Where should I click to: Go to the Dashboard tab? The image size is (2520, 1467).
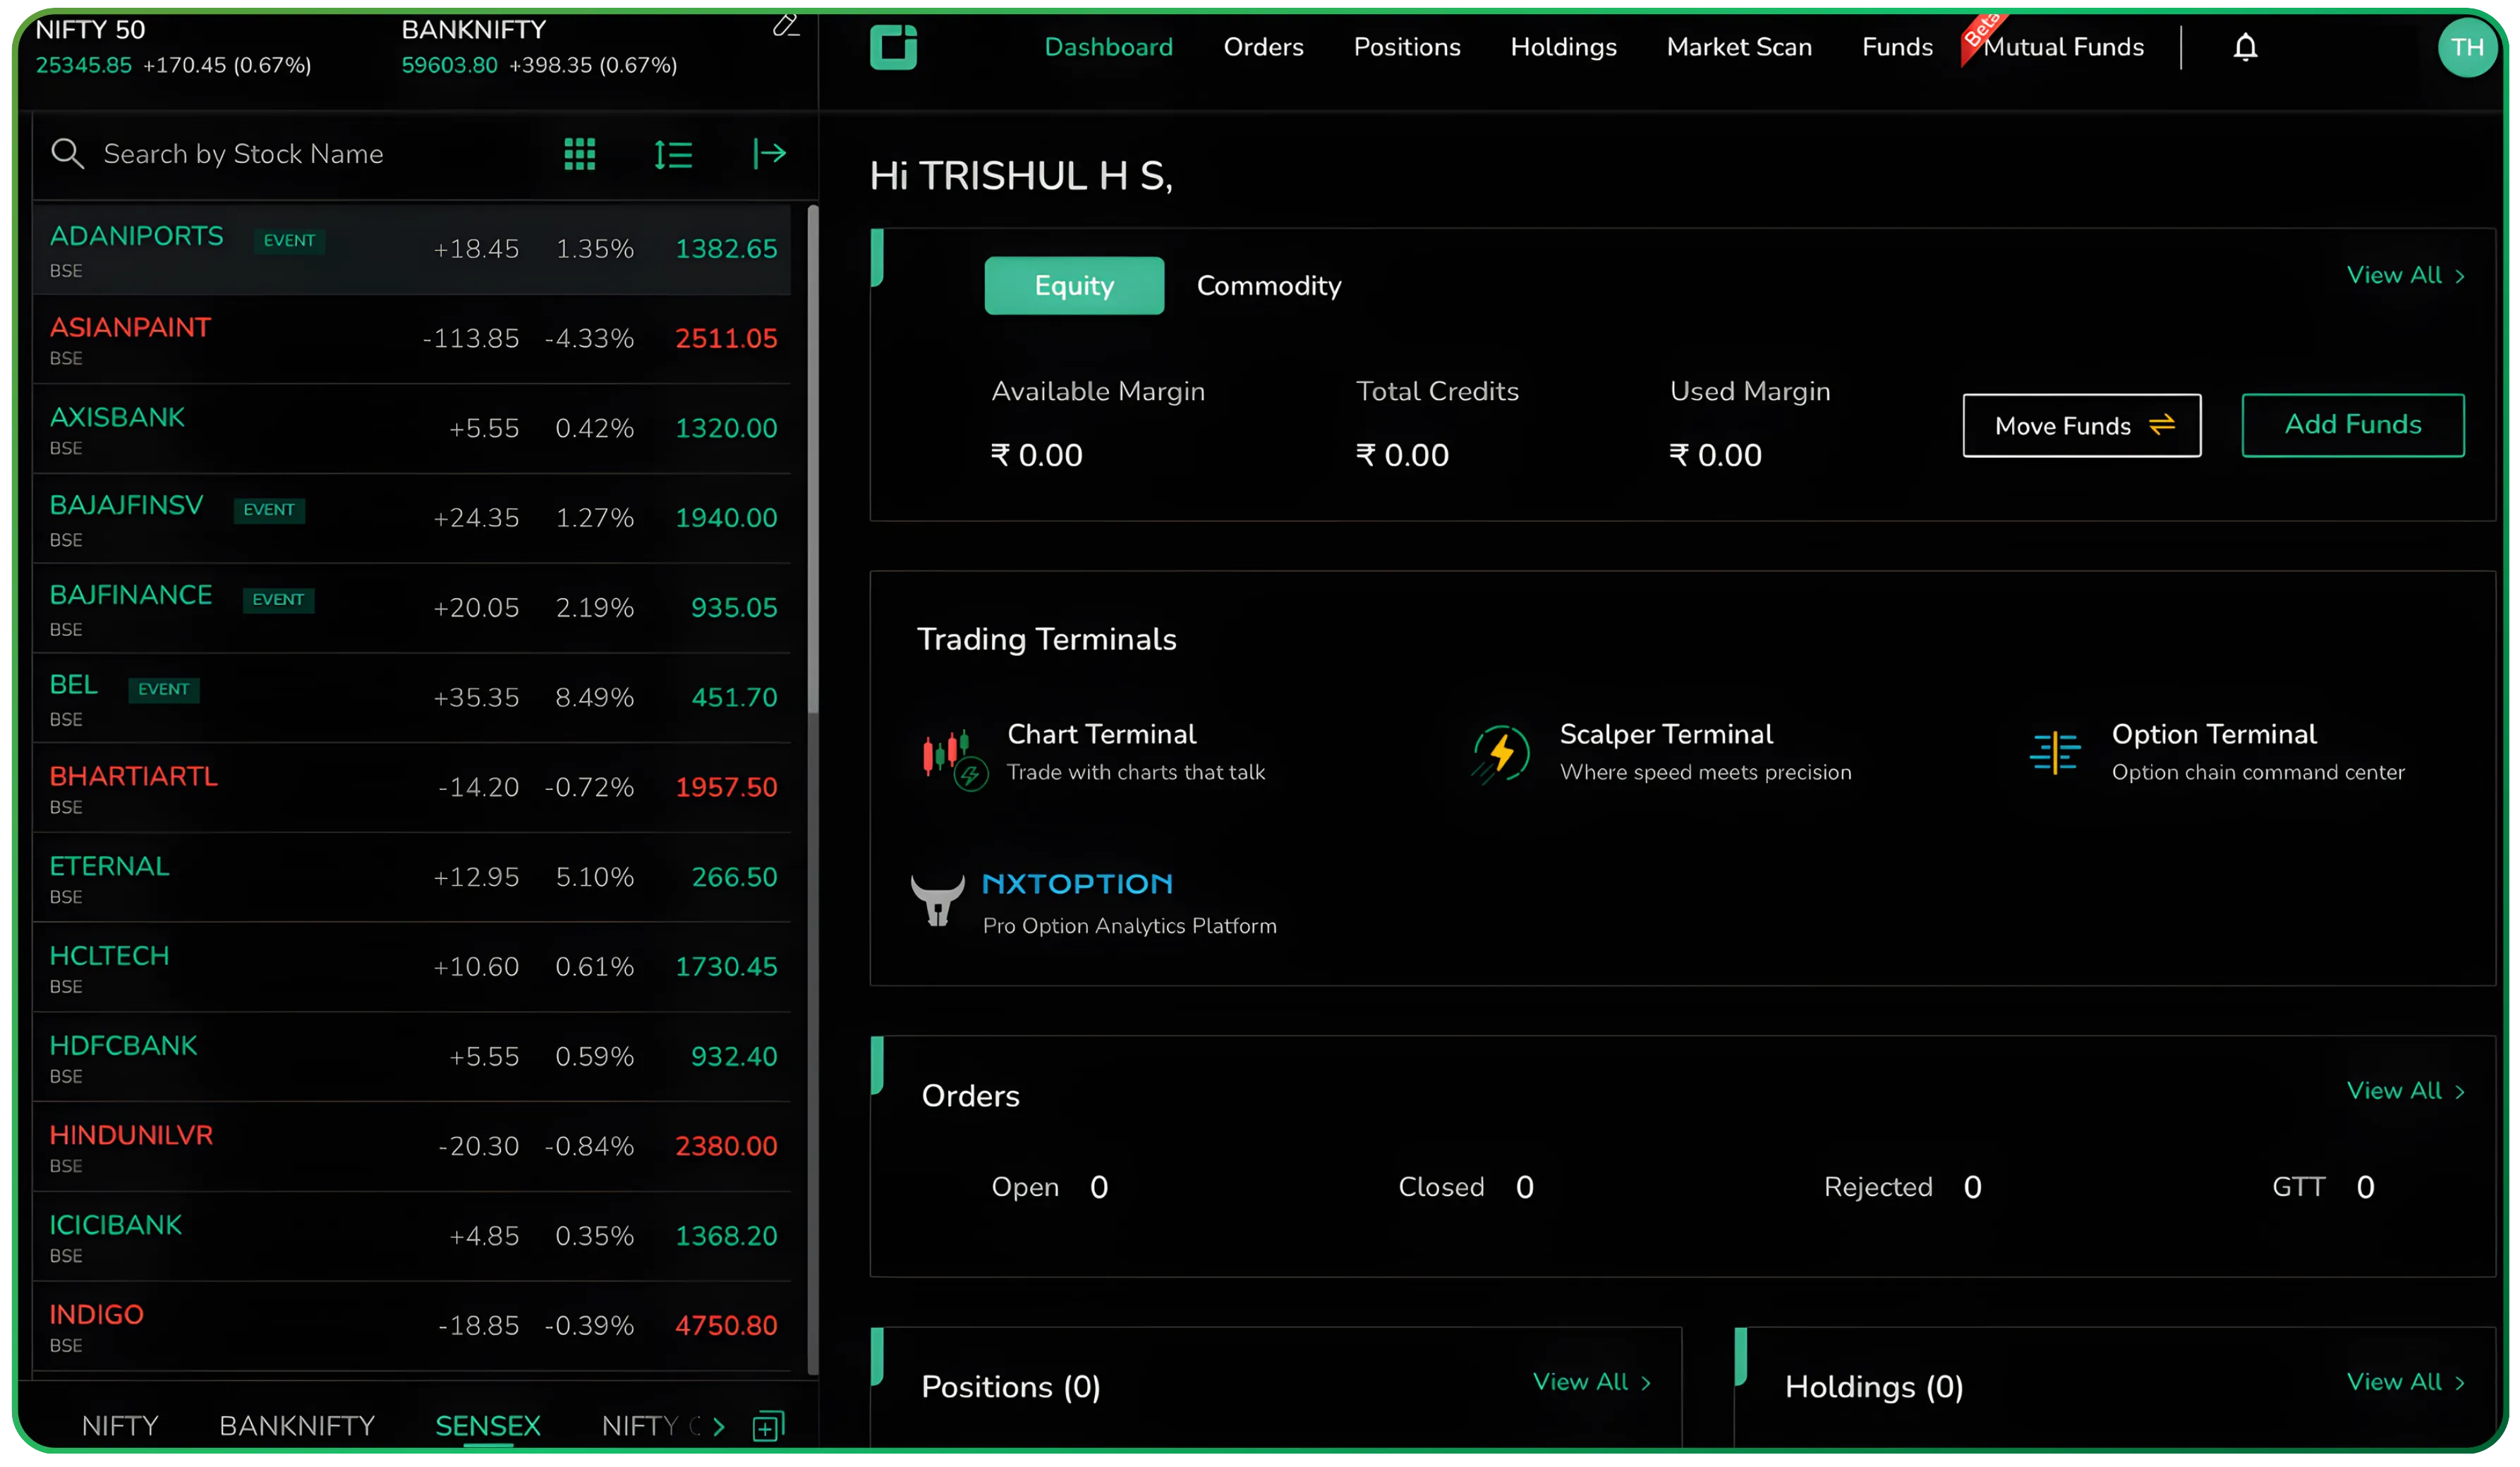click(x=1108, y=47)
